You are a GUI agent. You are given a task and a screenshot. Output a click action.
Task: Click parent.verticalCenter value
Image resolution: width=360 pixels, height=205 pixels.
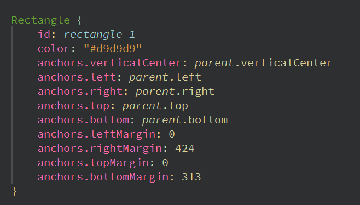pyautogui.click(x=263, y=63)
